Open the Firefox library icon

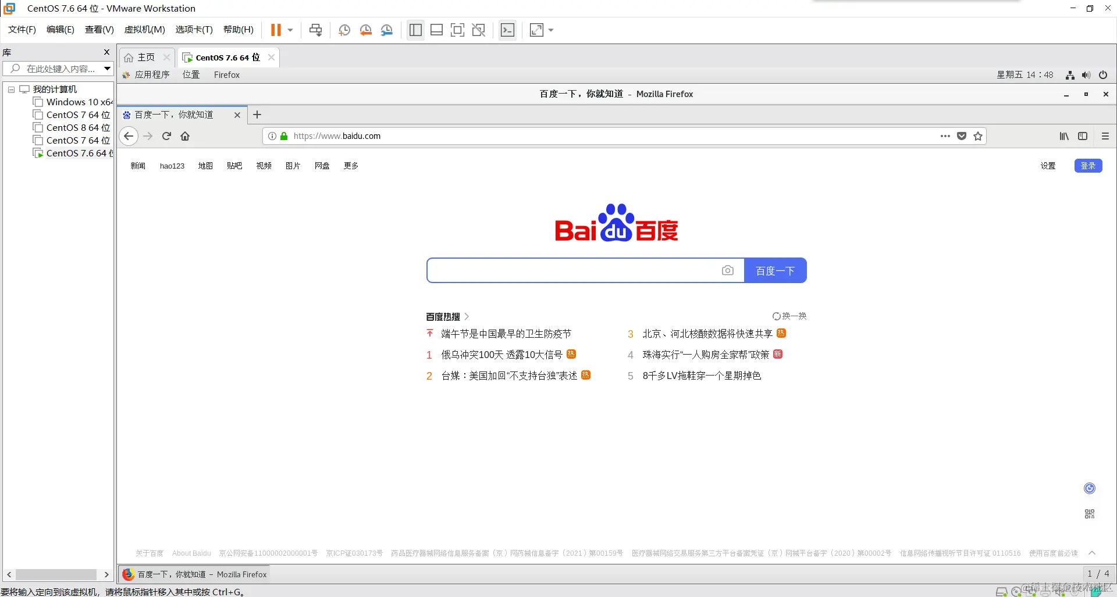click(x=1064, y=136)
